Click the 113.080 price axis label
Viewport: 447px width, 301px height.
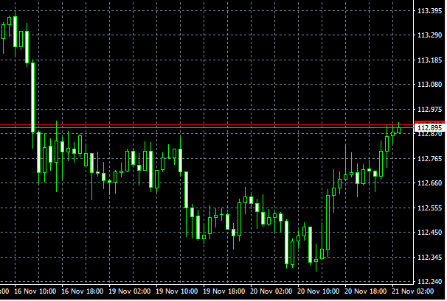tap(429, 84)
